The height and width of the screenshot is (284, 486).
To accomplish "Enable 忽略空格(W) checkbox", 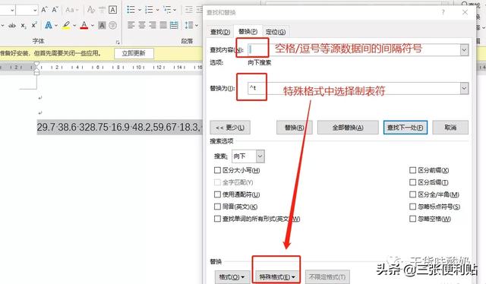I will 412,219.
